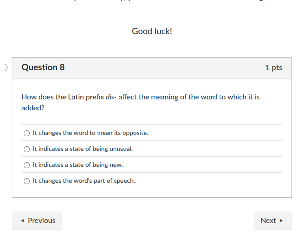Advance with the Next button
Screen dimensions: 297x243
(272, 221)
